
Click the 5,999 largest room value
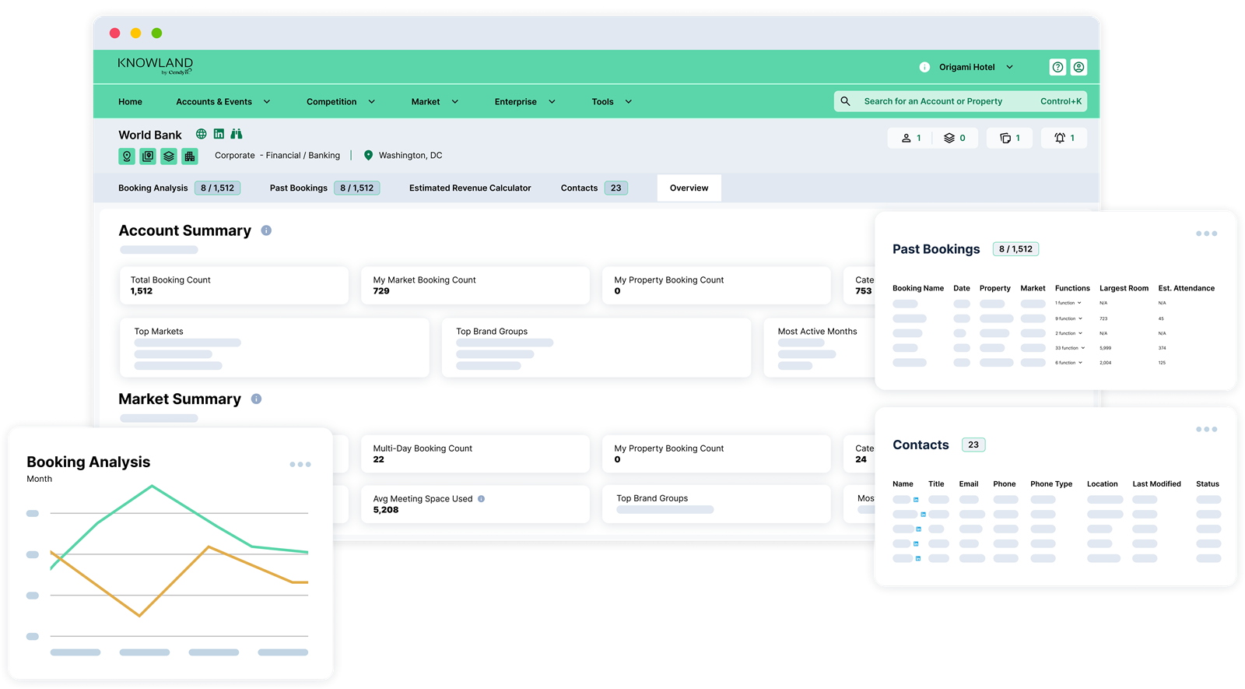point(1105,348)
